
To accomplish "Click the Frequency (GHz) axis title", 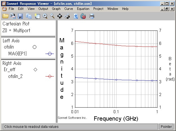I will click(x=116, y=119).
